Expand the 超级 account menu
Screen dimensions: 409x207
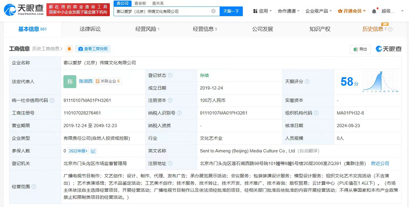pos(392,11)
